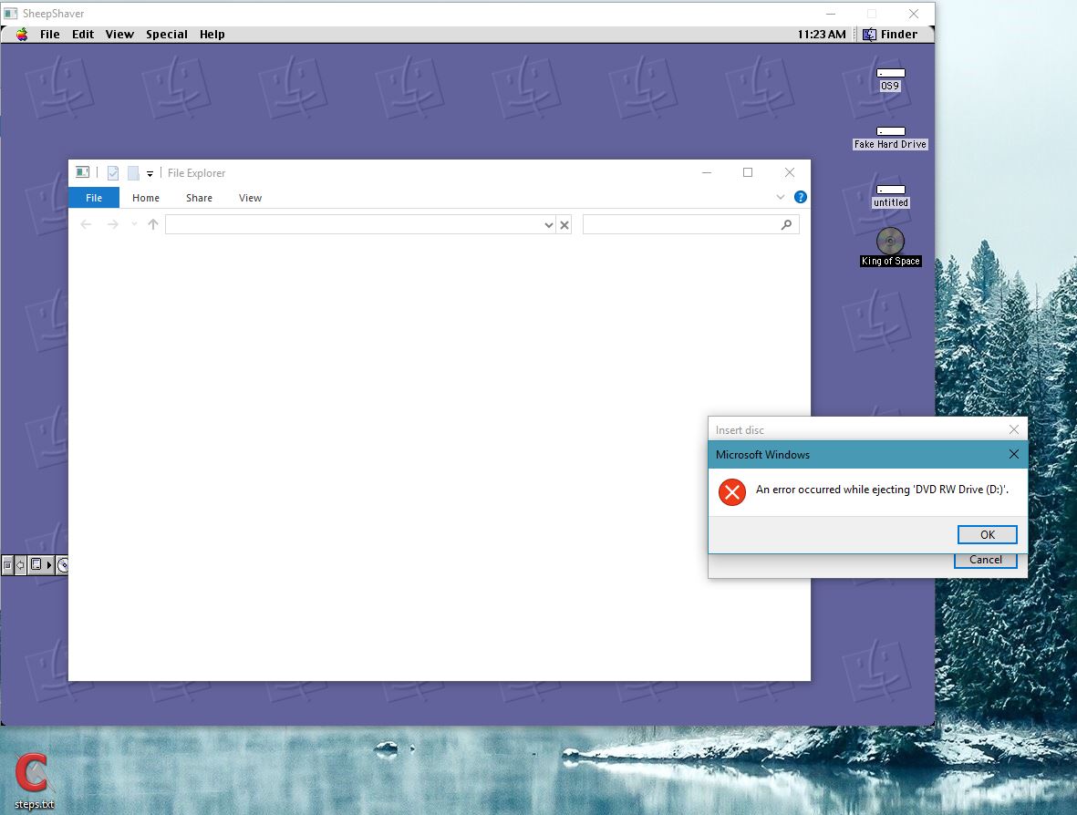Click OK in the Microsoft Windows error dialog
Viewport: 1077px width, 815px height.
(987, 535)
